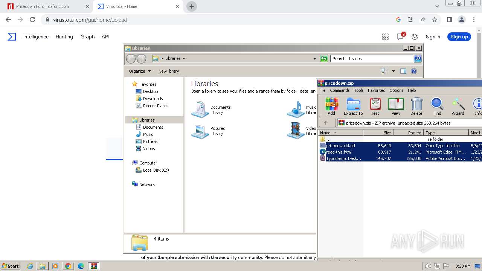The image size is (482, 271).
Task: Open Chrome profile avatar icon
Action: tap(462, 20)
